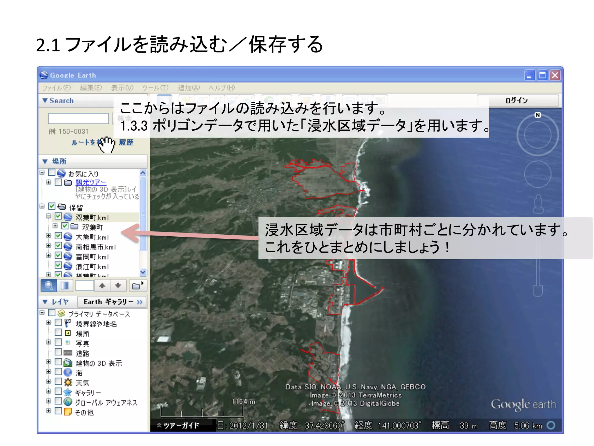The image size is (594, 446).
Task: Uncheck the 大熊町.kml checkbox
Action: [x=58, y=236]
